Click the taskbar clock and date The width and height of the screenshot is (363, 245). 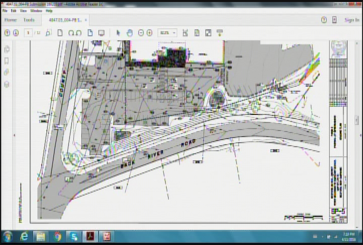click(x=348, y=236)
